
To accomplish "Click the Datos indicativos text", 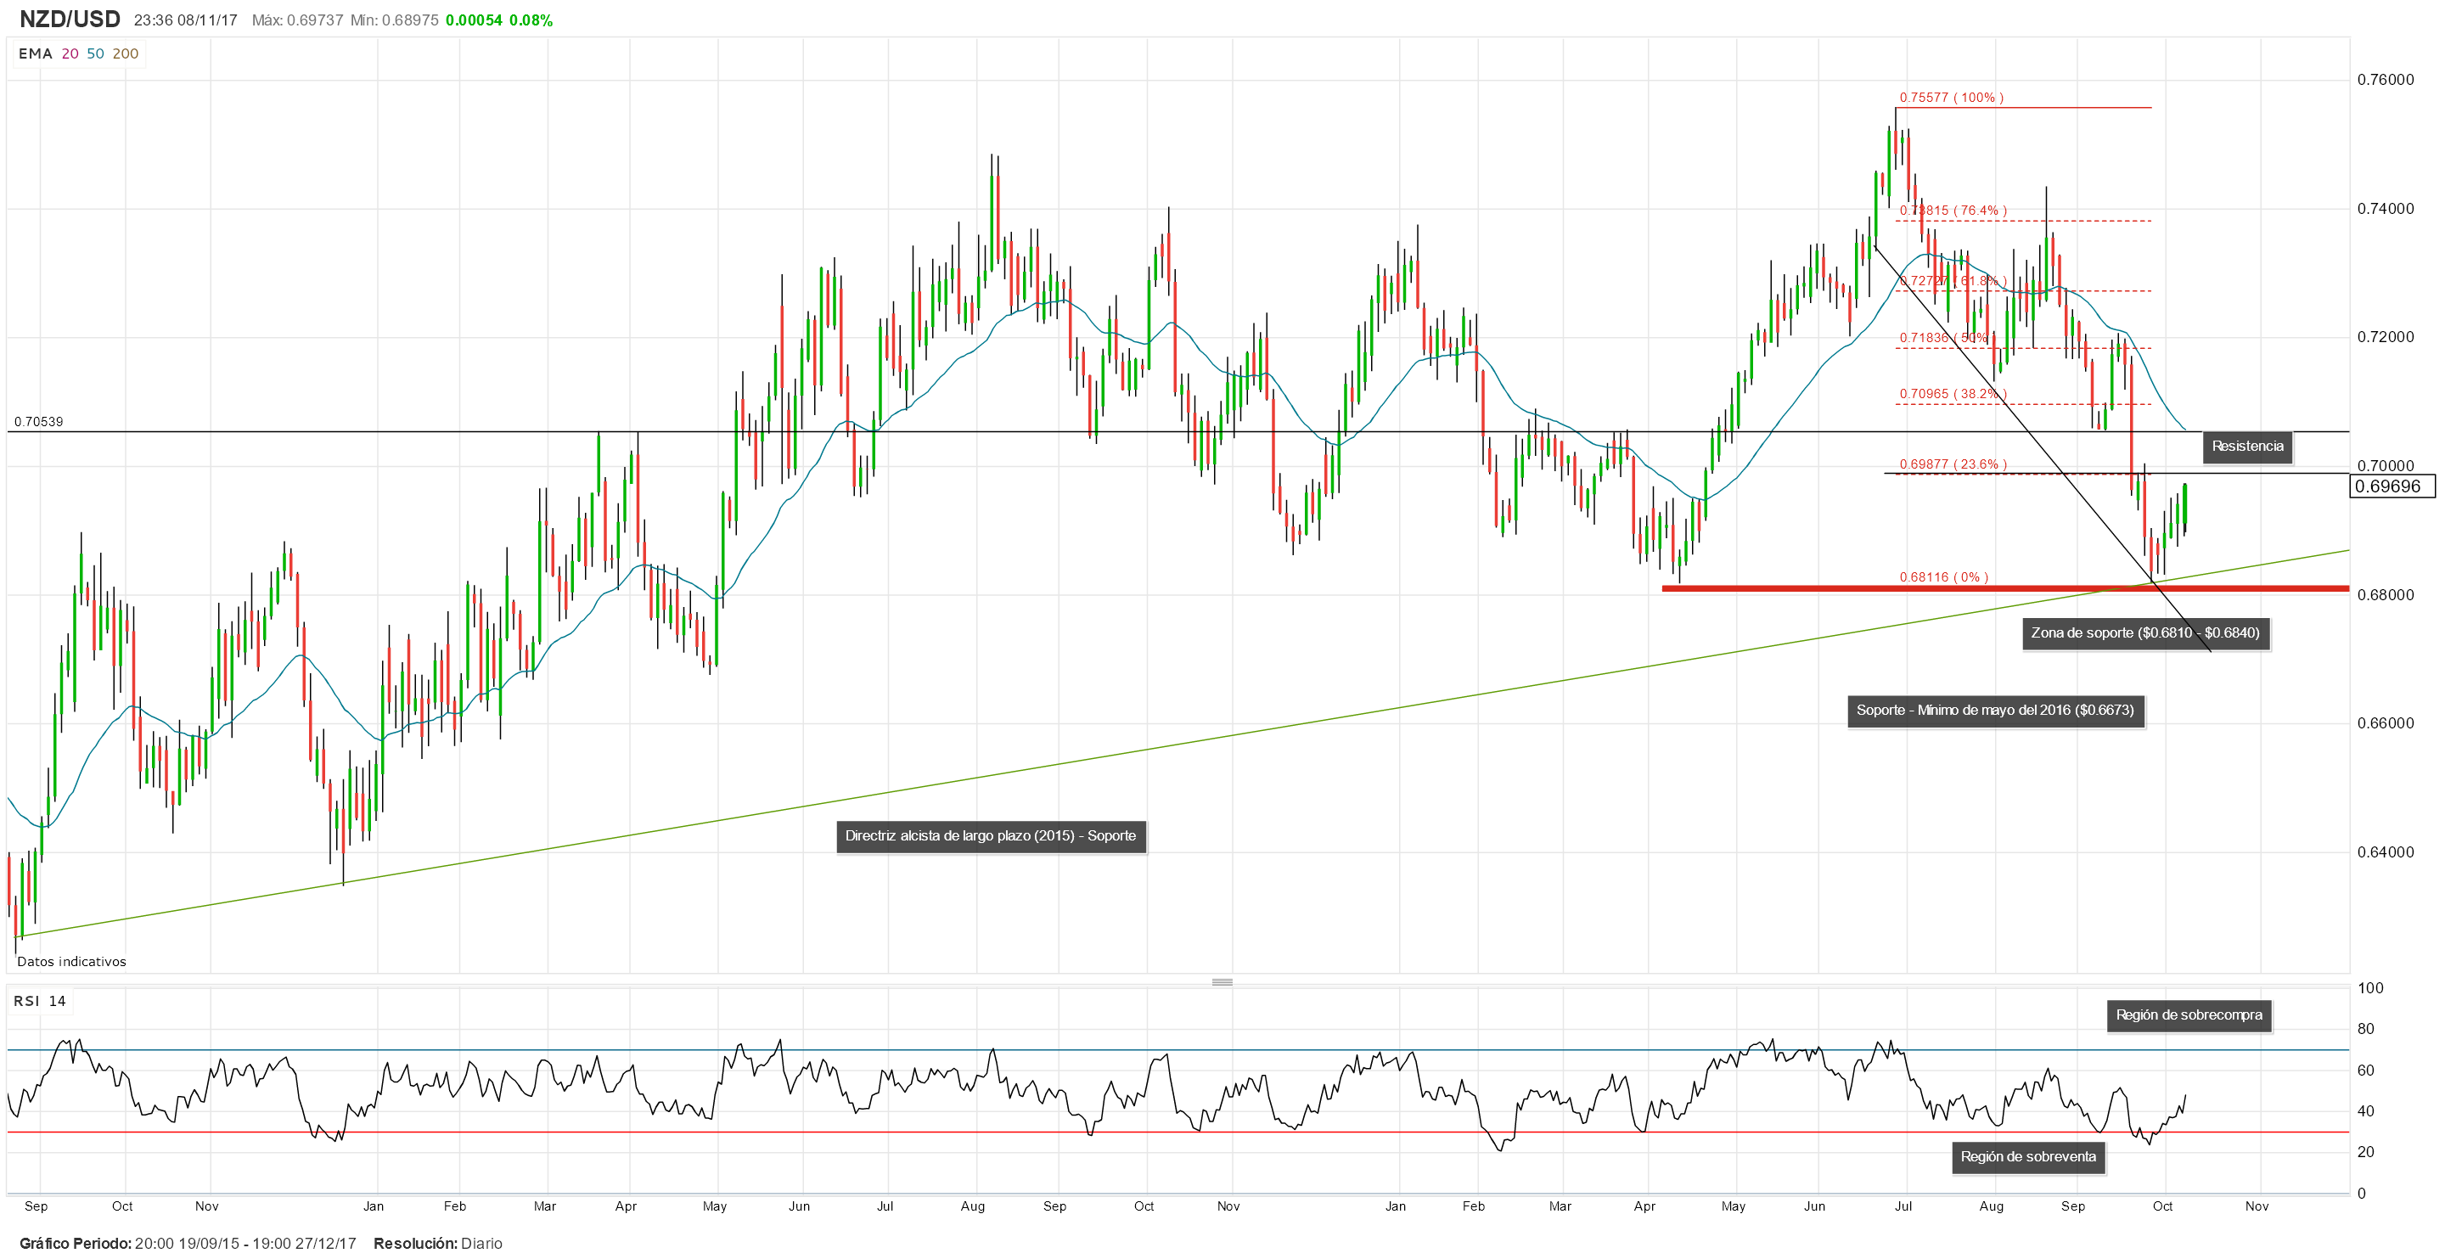I will pos(71,962).
